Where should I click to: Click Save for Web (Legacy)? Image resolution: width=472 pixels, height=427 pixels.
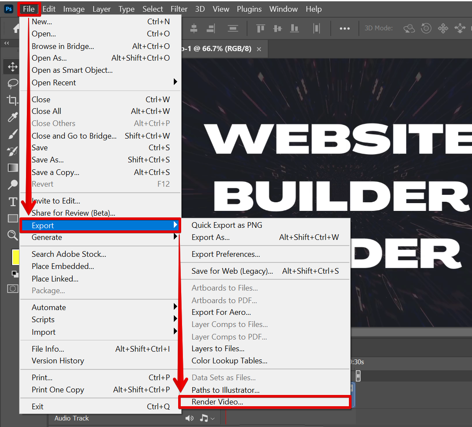[232, 271]
